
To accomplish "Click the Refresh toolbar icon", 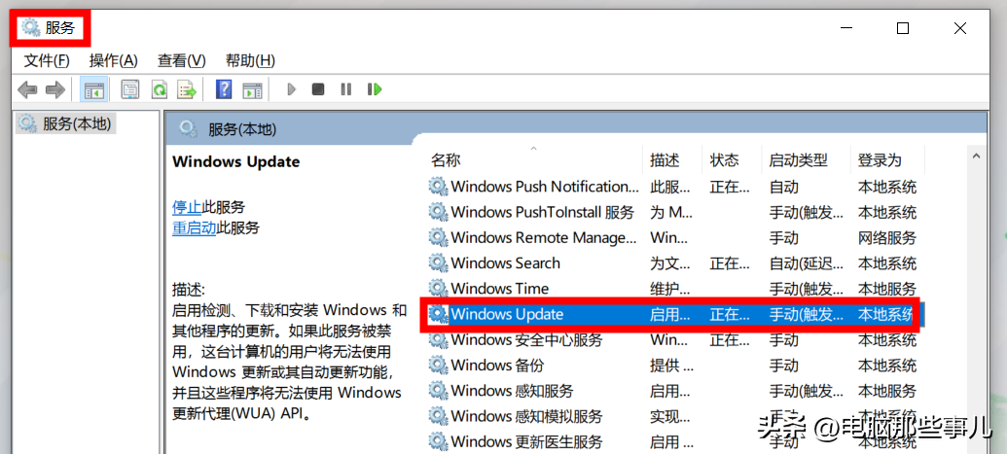I will tap(159, 89).
